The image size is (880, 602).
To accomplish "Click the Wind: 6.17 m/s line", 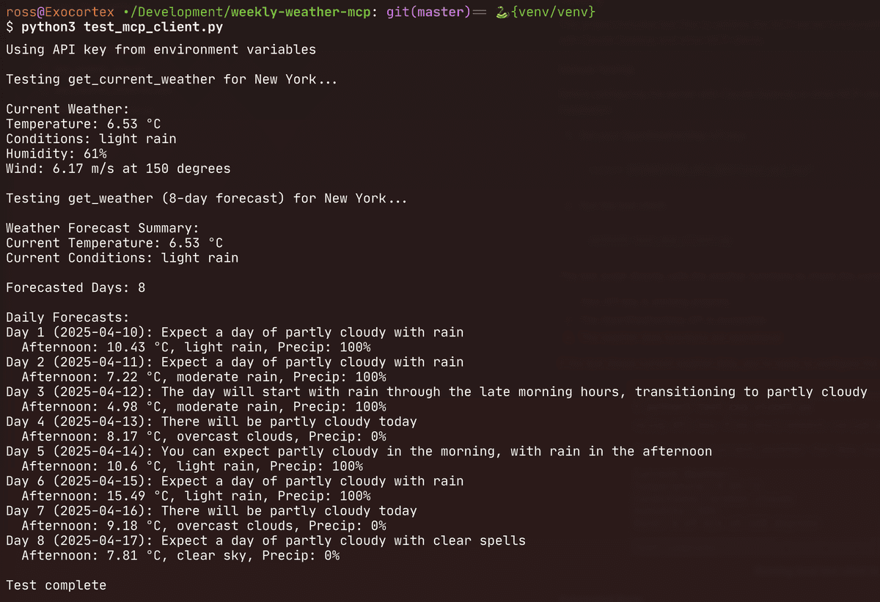I will point(118,169).
